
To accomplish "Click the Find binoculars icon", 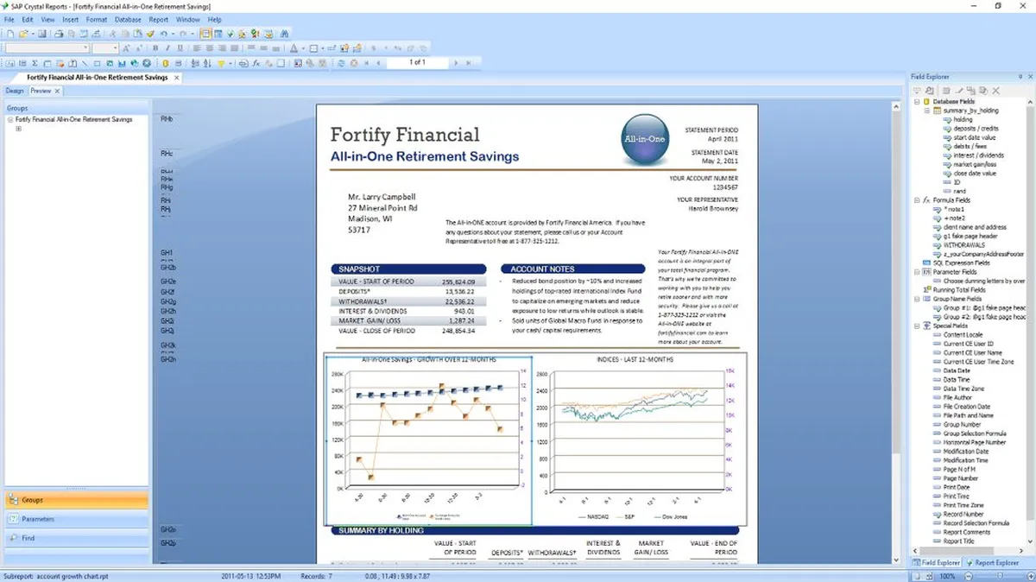I will [x=284, y=34].
